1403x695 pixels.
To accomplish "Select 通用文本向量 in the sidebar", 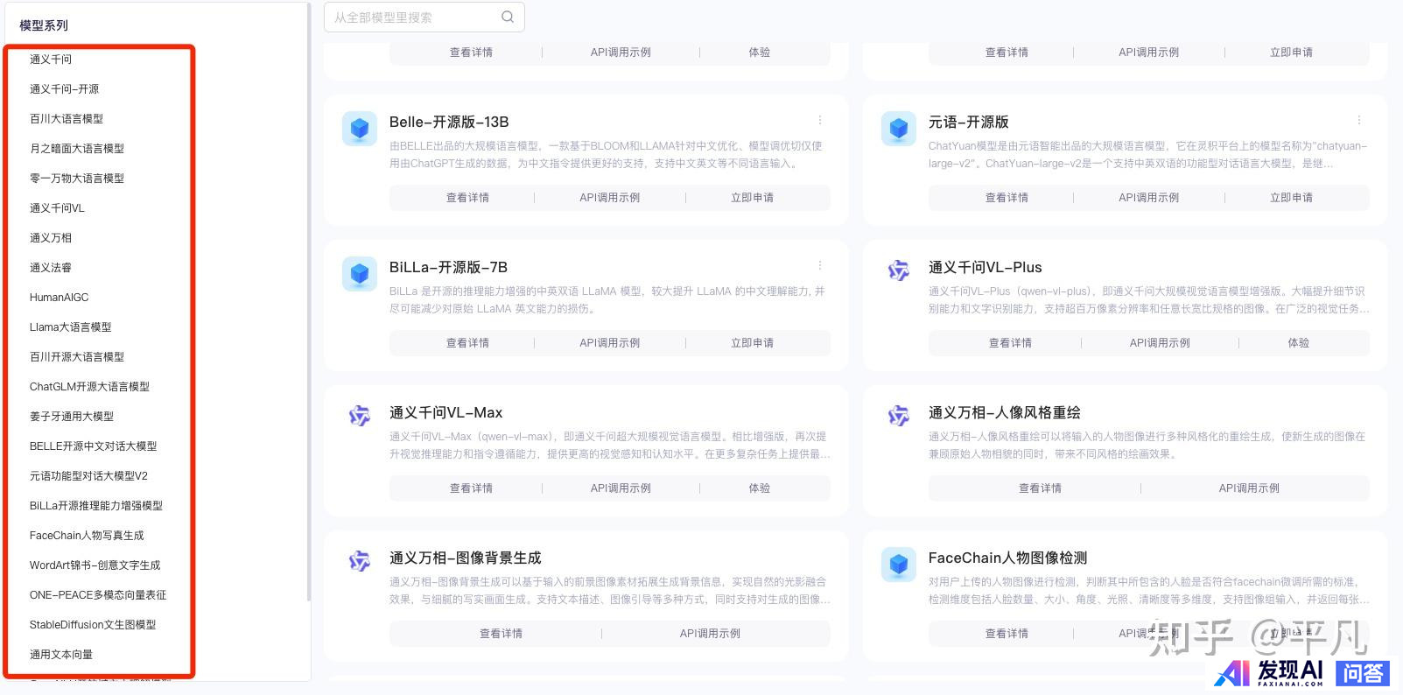I will 61,655.
